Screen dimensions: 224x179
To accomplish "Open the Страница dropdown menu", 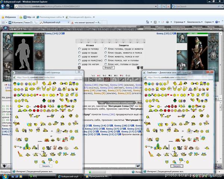I will click(180, 22).
